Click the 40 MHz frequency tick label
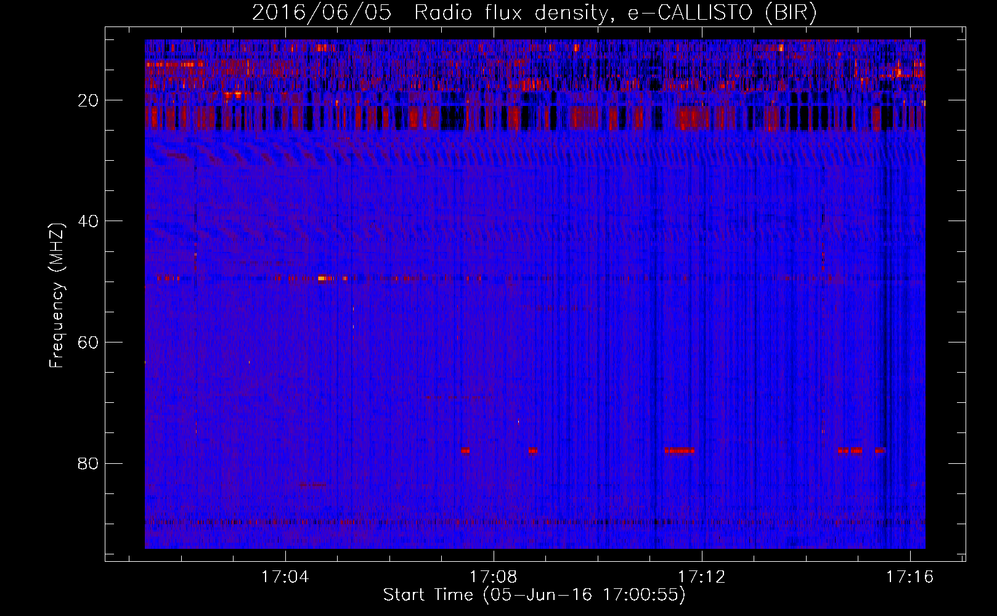Screen dimensions: 997x616 88,222
